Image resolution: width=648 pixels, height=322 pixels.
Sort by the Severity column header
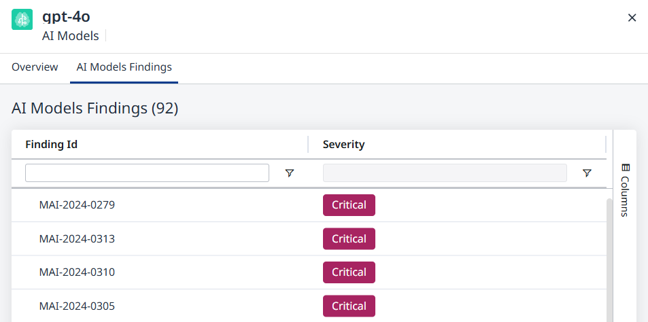[x=343, y=144]
